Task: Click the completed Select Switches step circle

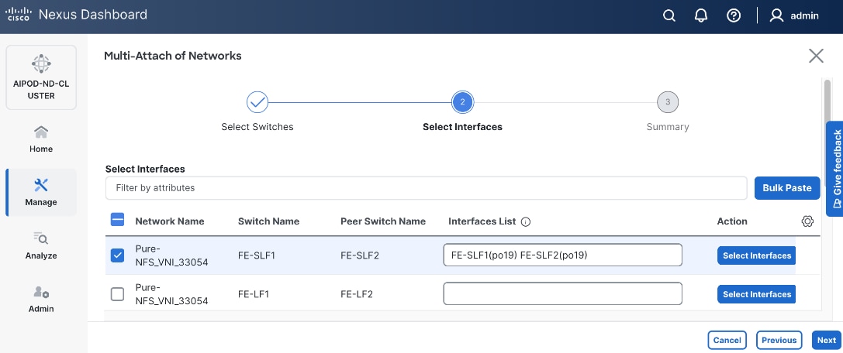Action: [x=257, y=102]
